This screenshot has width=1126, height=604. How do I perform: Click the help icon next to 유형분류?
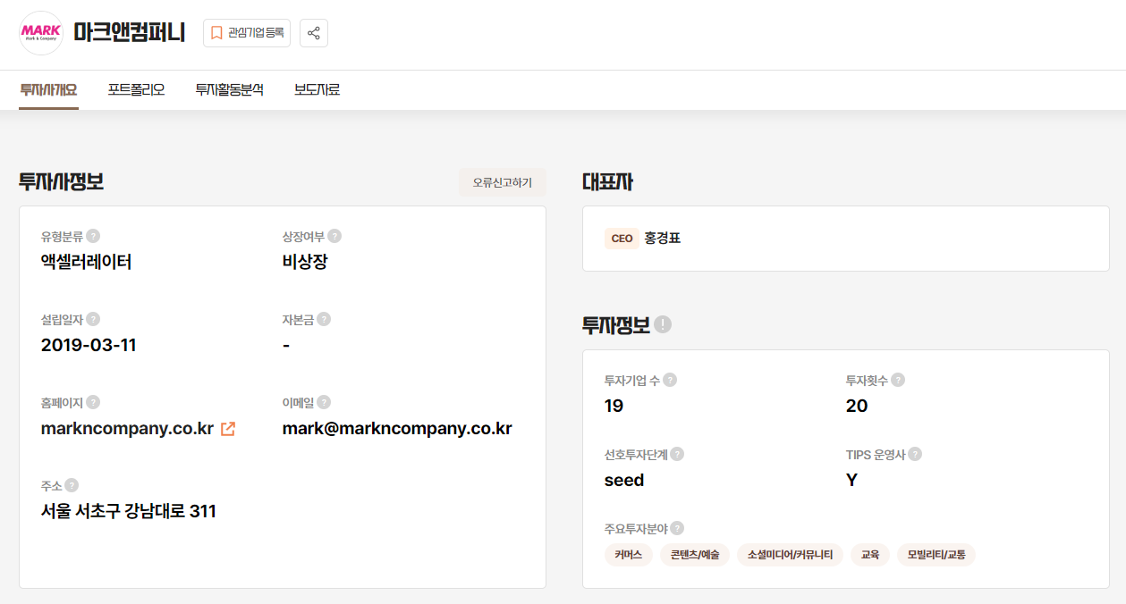click(93, 235)
